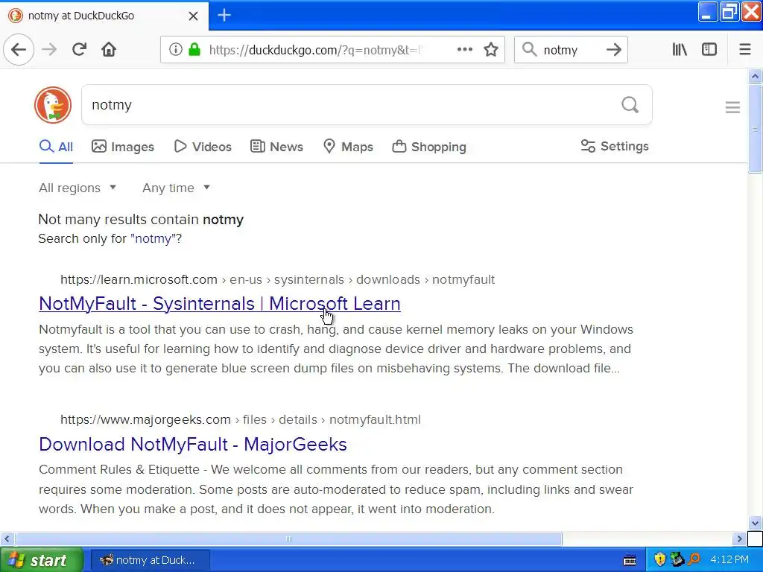Click the on-screen keyboard tray icon
The width and height of the screenshot is (763, 572).
pyautogui.click(x=630, y=560)
